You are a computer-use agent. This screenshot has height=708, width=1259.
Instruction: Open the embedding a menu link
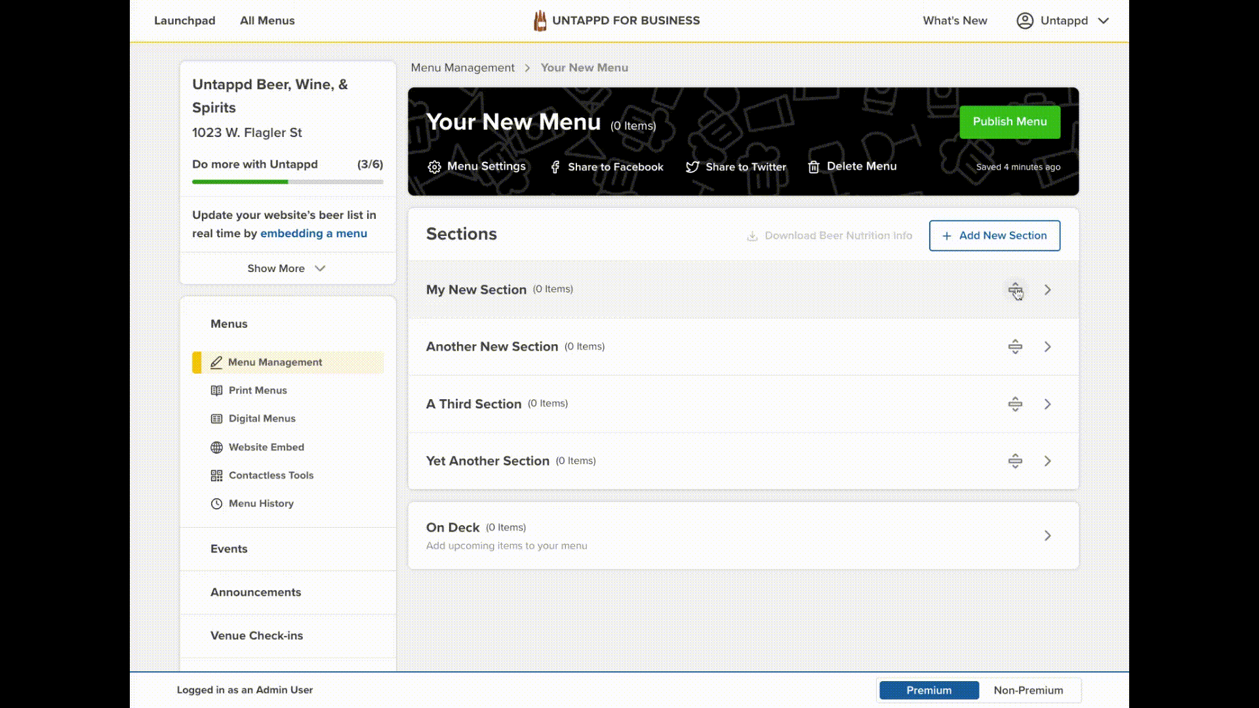(313, 233)
